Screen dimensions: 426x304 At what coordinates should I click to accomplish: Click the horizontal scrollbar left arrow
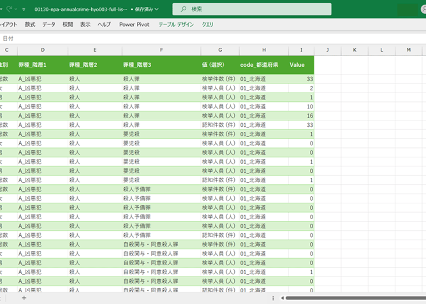coord(282,298)
